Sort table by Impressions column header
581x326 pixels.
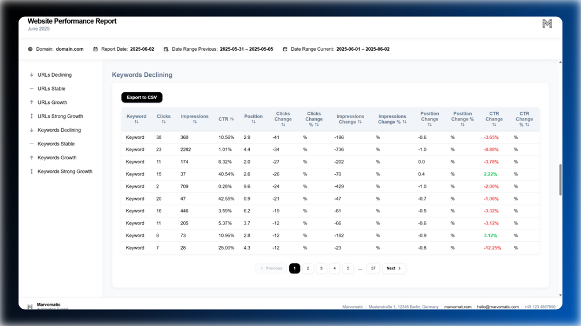click(x=194, y=119)
